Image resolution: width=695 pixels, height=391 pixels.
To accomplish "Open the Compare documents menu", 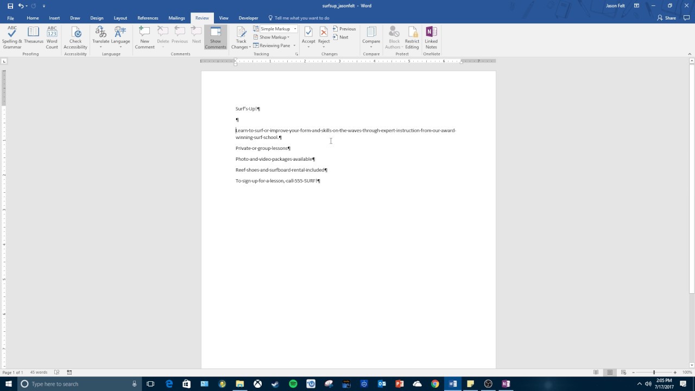I will (x=371, y=37).
